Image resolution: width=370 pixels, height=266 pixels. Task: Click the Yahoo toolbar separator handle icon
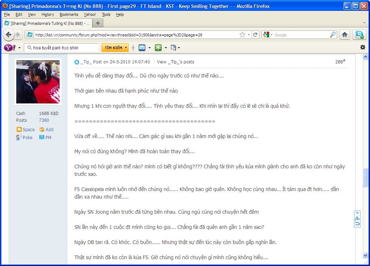[133, 48]
